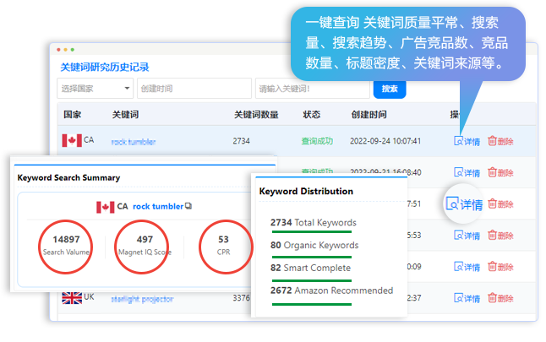Open details icon for CA rock tumbler row
Viewport: 546px width, 342px height.
coord(459,141)
